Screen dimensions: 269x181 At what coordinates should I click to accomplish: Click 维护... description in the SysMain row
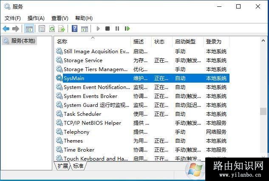(x=140, y=78)
